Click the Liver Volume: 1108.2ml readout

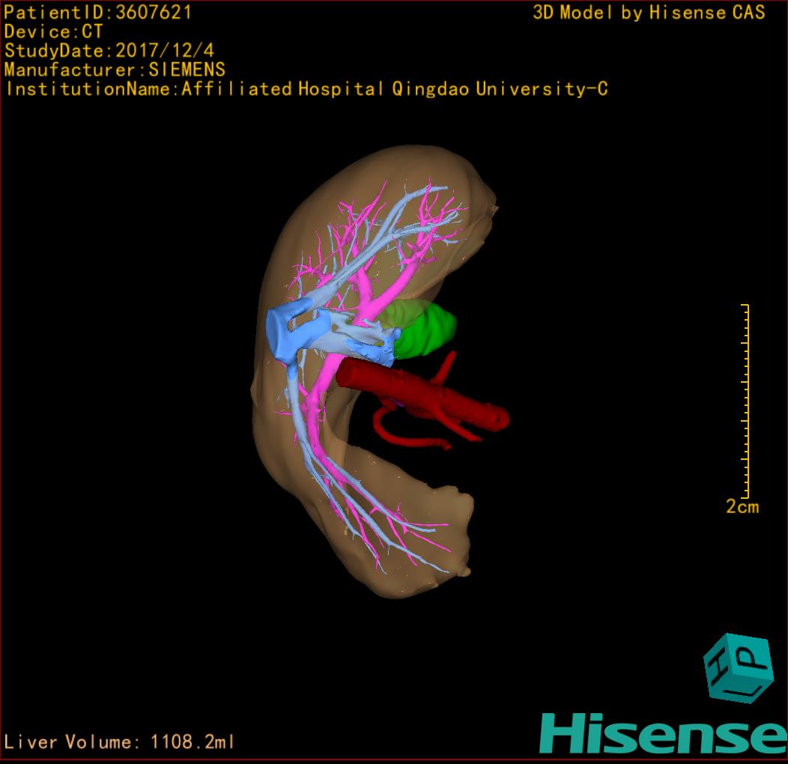coord(119,742)
